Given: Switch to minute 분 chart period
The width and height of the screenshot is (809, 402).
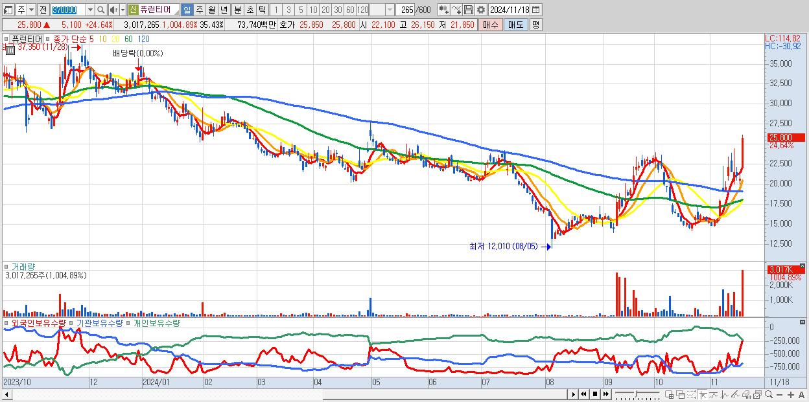Looking at the screenshot, I should 237,10.
